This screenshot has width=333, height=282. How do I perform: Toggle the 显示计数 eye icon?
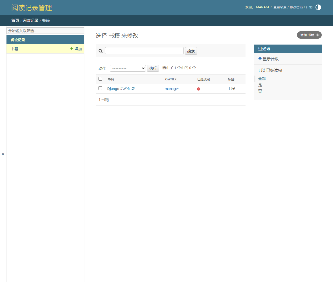pyautogui.click(x=260, y=59)
